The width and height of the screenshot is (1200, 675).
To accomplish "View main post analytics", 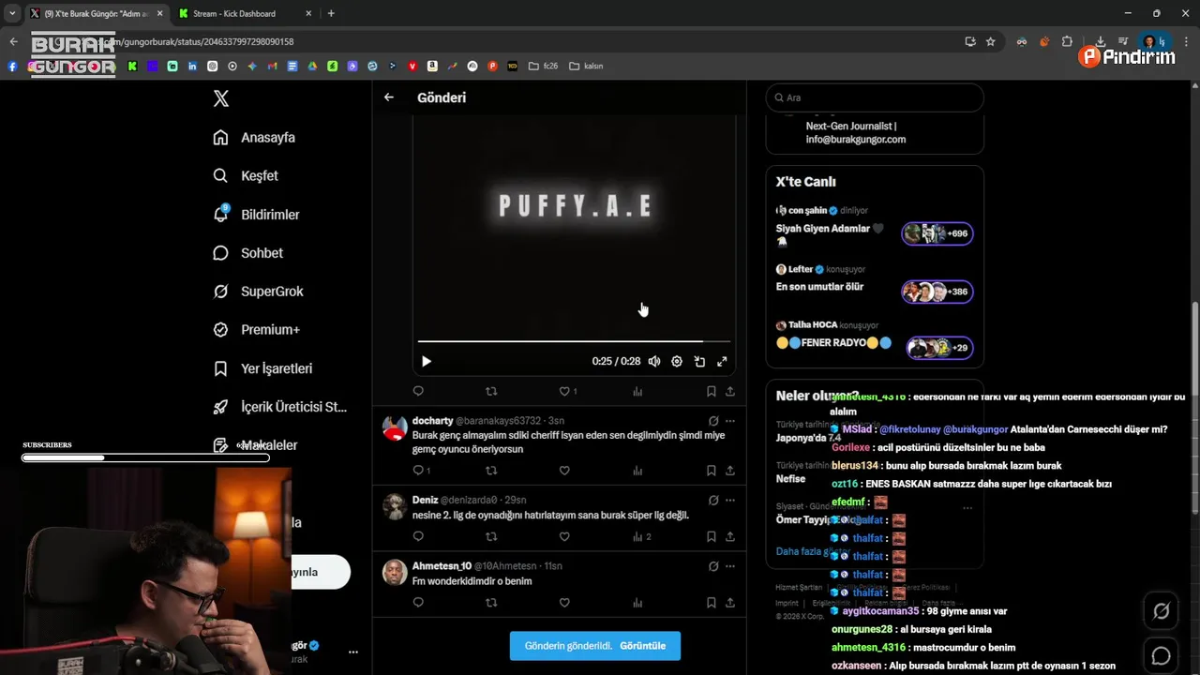I will [637, 391].
